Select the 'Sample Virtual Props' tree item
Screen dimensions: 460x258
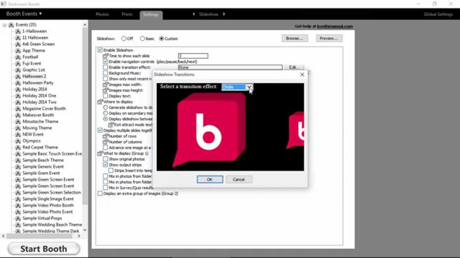[x=42, y=218]
